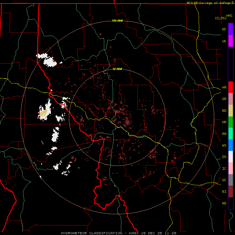Click the GR legend label text
Image resolution: width=235 pixels, height=235 pixels.
click(224, 99)
